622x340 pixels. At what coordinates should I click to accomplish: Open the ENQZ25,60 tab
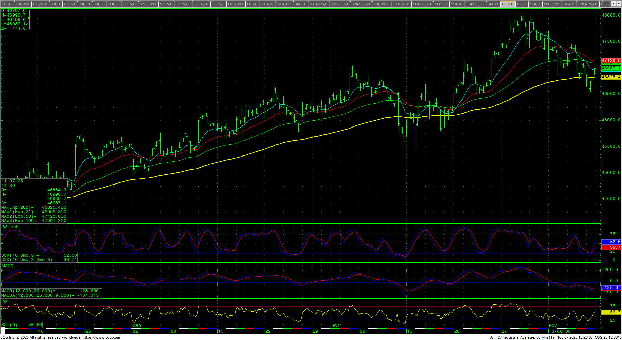point(588,4)
